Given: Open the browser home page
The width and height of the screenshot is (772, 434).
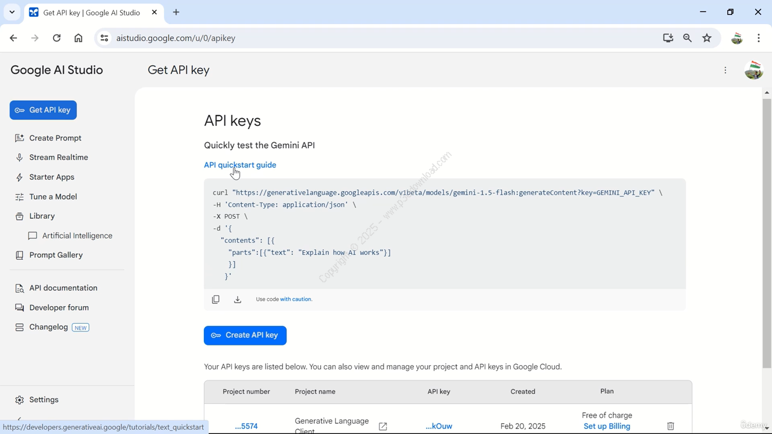Looking at the screenshot, I should [78, 38].
